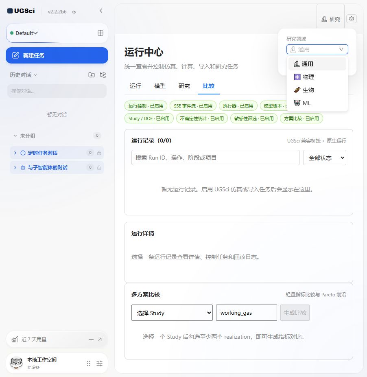Click the clock icon of 定时任务对话
Screen dimensions: 367x377
pos(23,153)
